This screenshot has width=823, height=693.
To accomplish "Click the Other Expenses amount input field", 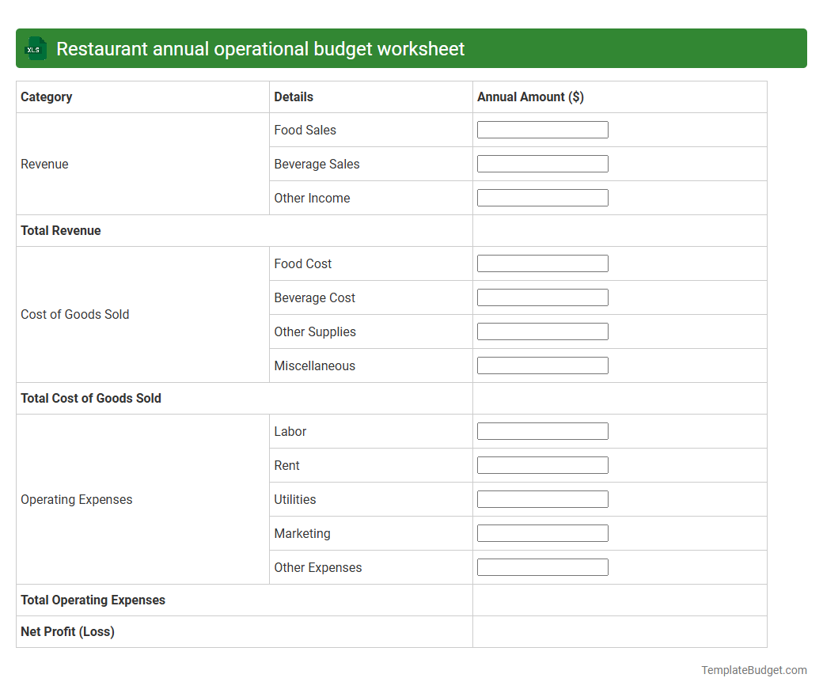I will pyautogui.click(x=542, y=566).
